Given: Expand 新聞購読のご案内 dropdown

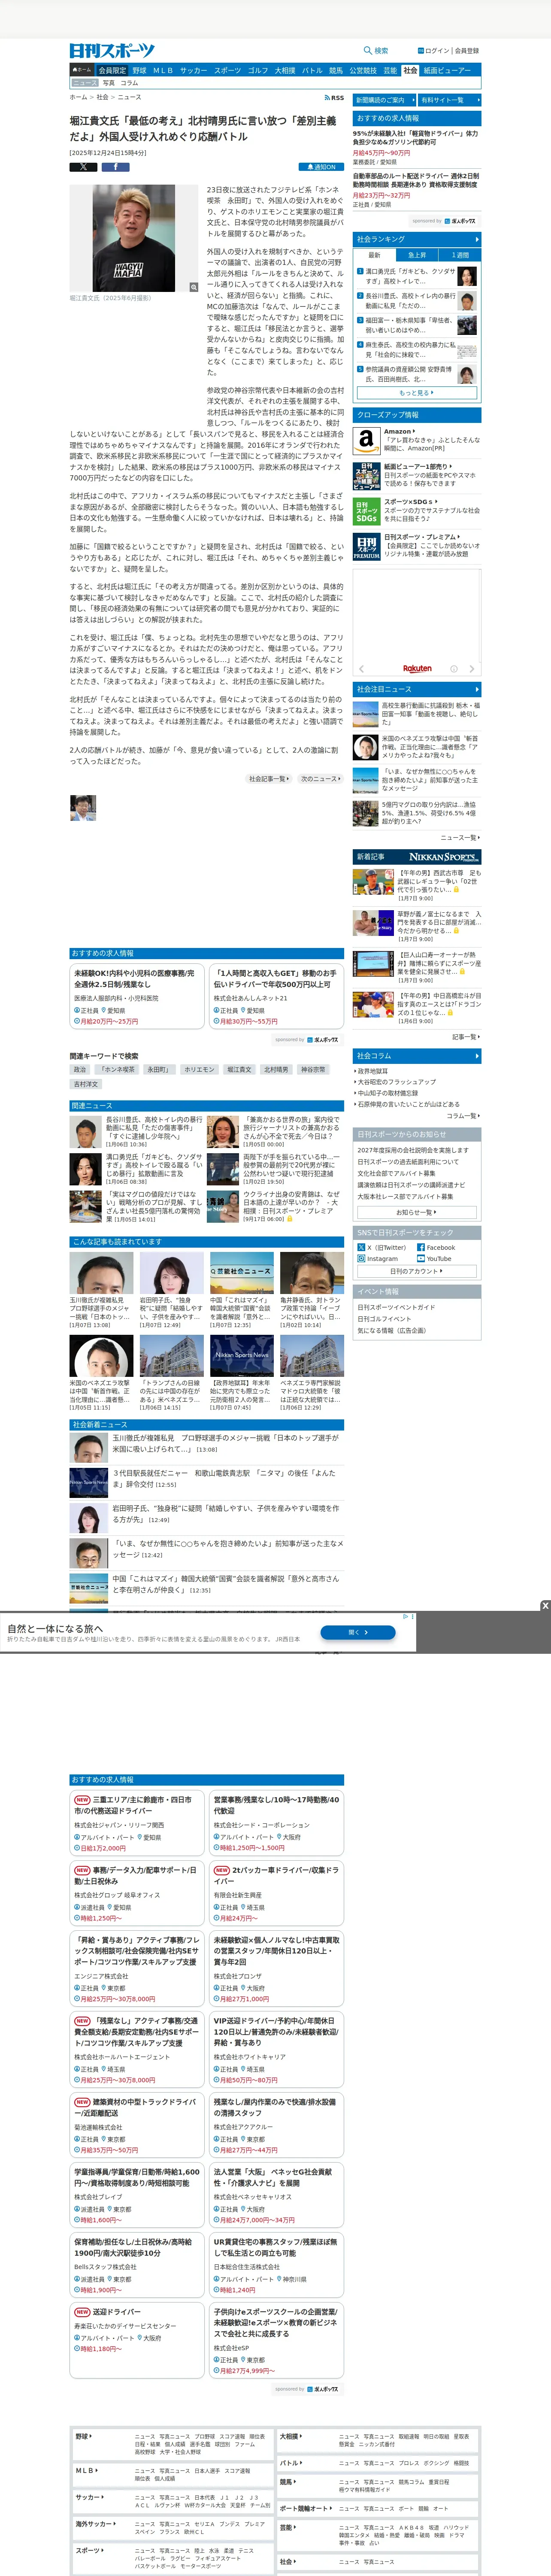Looking at the screenshot, I should click(x=383, y=100).
